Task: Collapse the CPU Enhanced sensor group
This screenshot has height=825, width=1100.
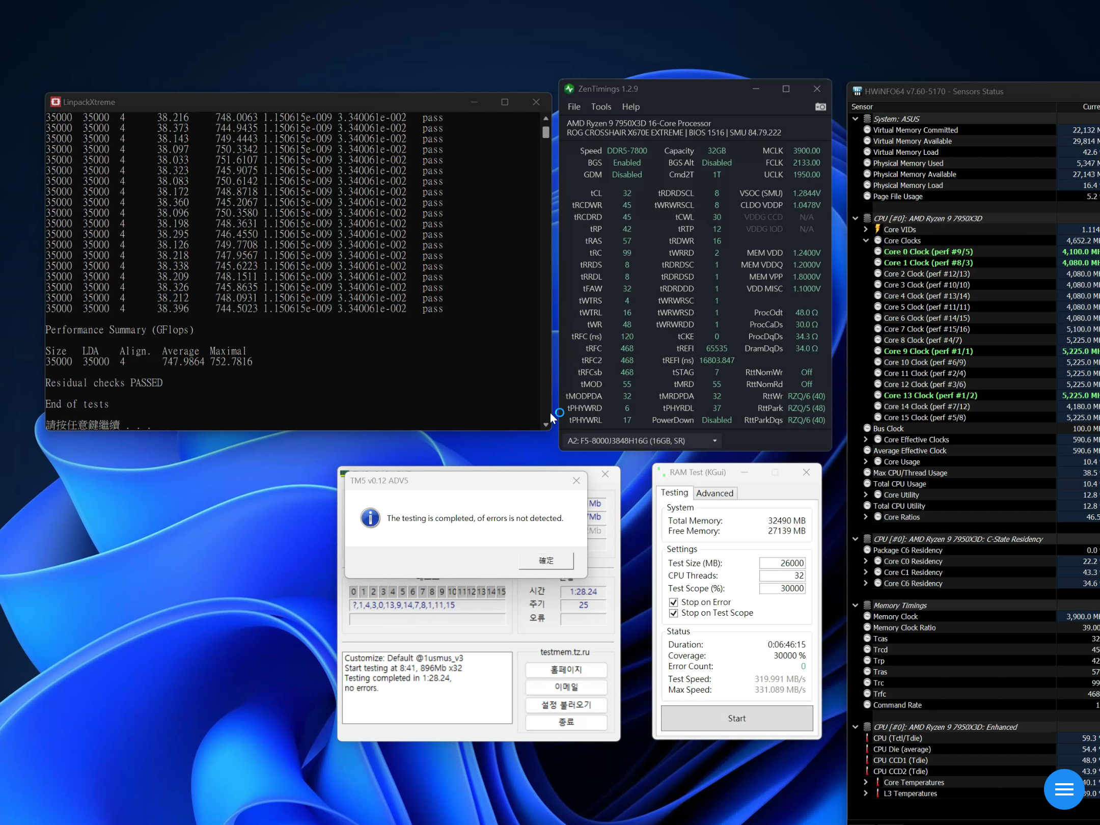Action: (x=856, y=727)
